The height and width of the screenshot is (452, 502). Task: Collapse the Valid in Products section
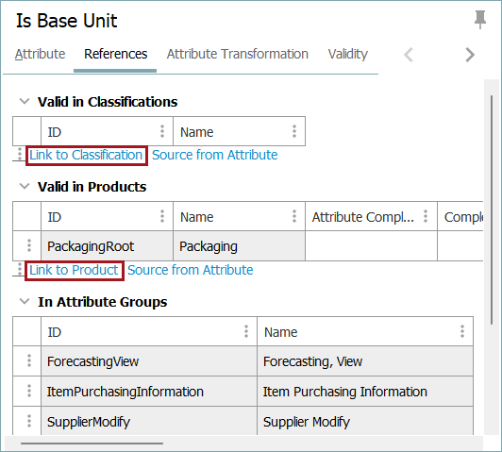tap(25, 186)
